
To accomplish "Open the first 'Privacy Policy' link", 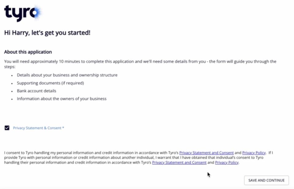I will click(254, 153).
